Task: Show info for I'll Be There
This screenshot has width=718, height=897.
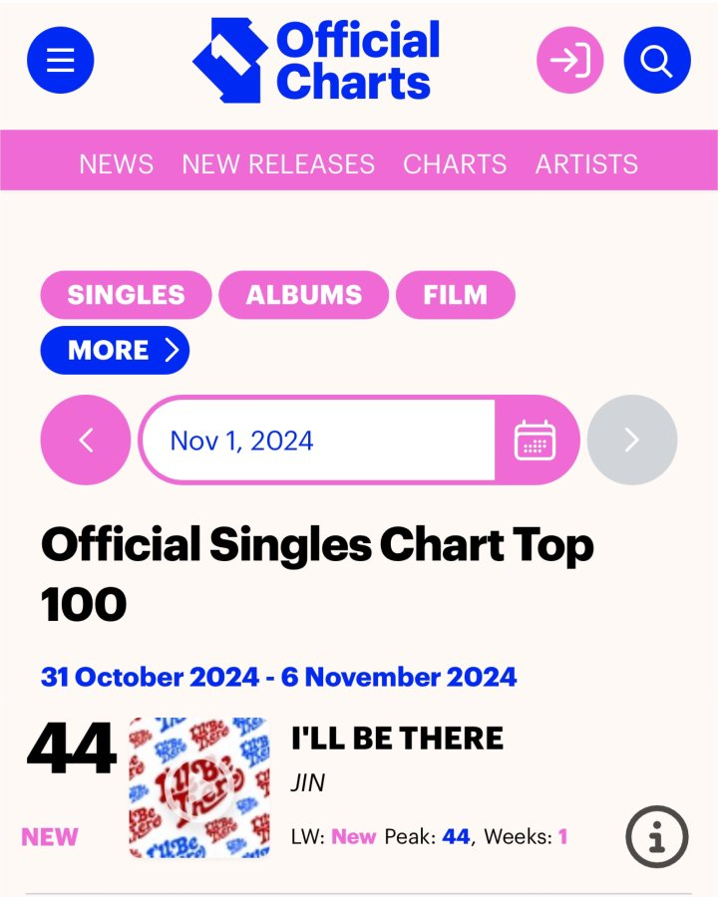Action: tap(657, 836)
